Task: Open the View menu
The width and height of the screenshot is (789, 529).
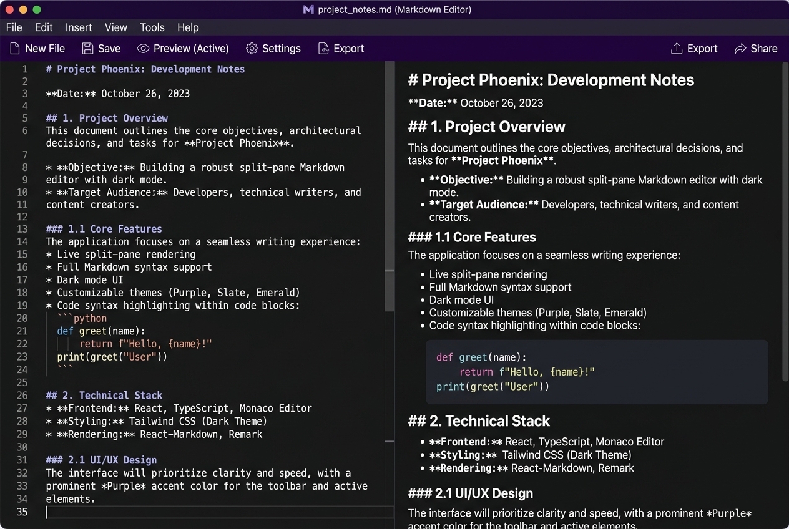Action: [x=116, y=27]
